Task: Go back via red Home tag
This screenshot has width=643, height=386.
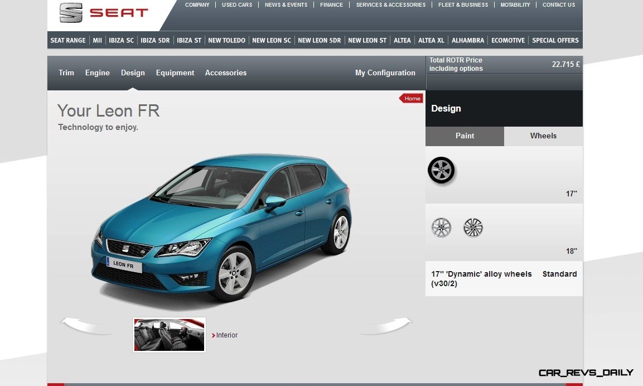Action: pyautogui.click(x=411, y=98)
